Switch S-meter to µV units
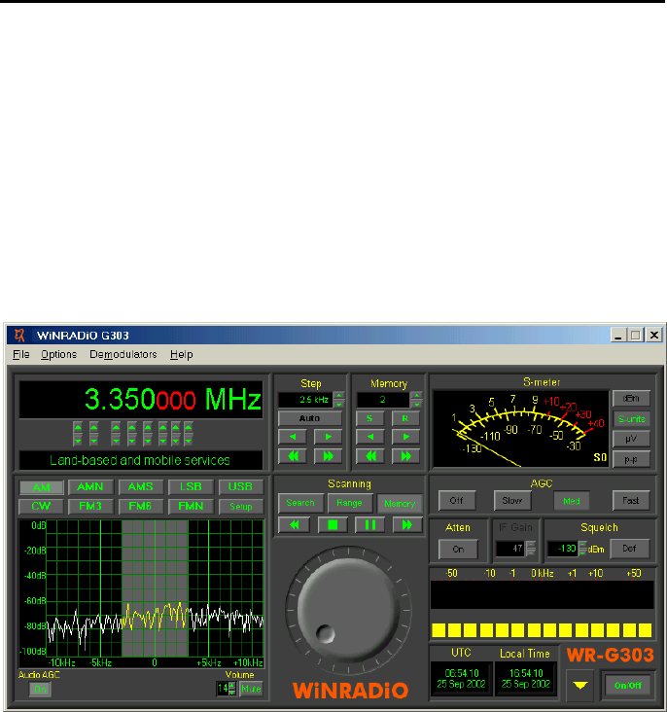Image resolution: width=667 pixels, height=712 pixels. (x=631, y=439)
